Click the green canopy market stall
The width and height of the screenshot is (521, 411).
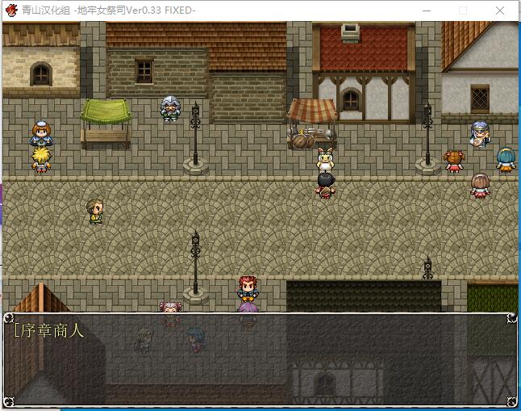106,121
